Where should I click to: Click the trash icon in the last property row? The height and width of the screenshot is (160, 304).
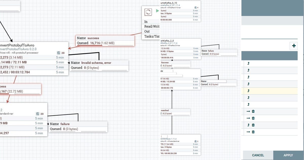pyautogui.click(x=253, y=132)
